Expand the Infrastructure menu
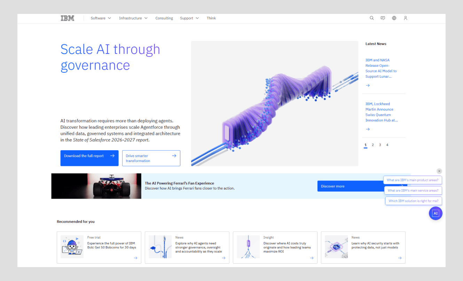463x281 pixels. (x=133, y=18)
